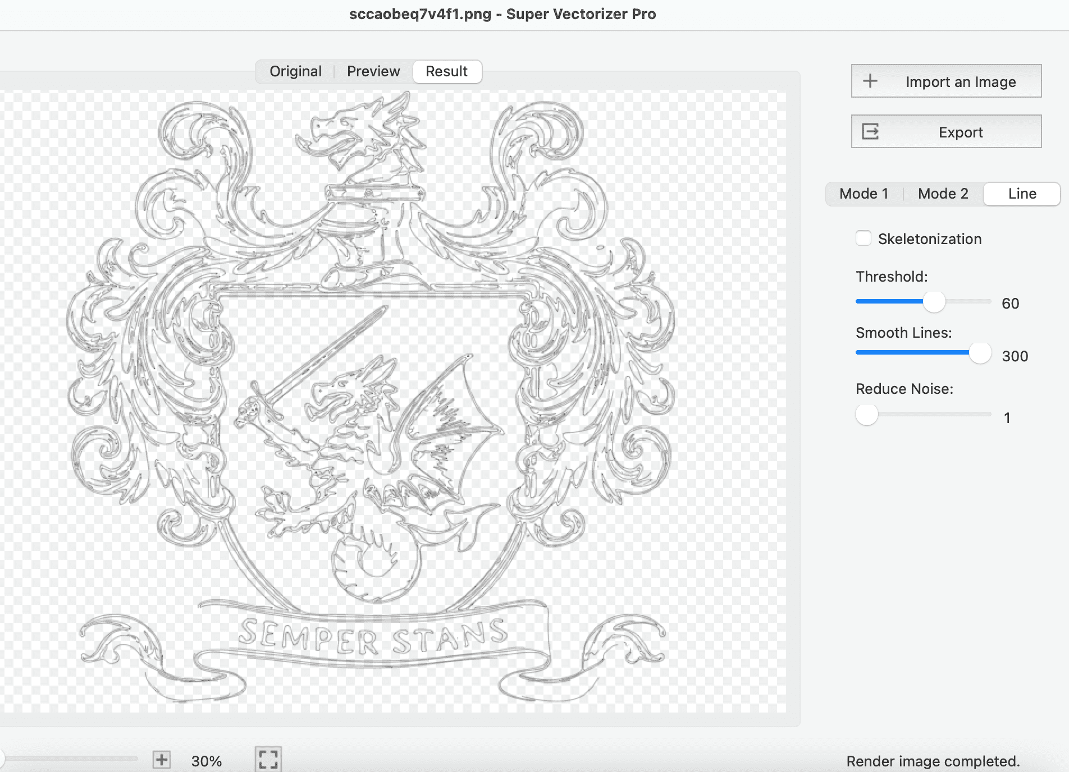This screenshot has width=1069, height=772.
Task: Enable the Skeletonization checkbox
Action: click(x=864, y=238)
